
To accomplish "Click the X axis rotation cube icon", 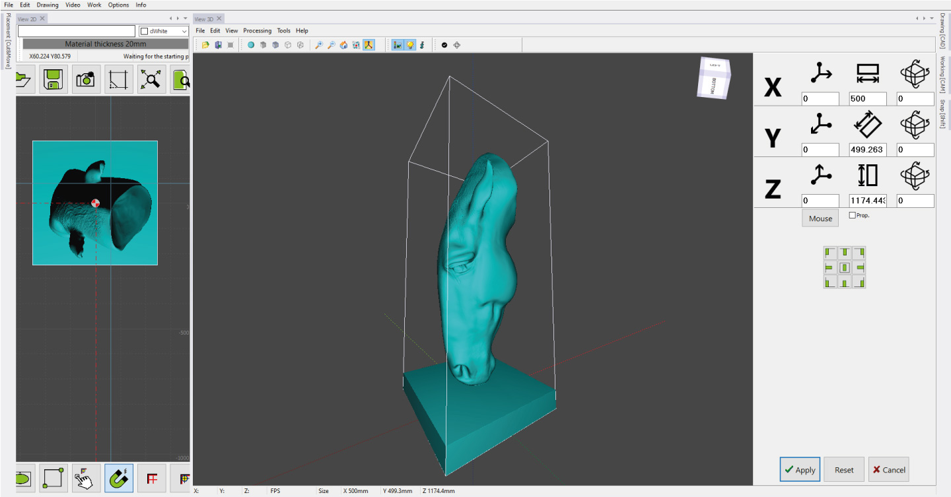I will [915, 73].
